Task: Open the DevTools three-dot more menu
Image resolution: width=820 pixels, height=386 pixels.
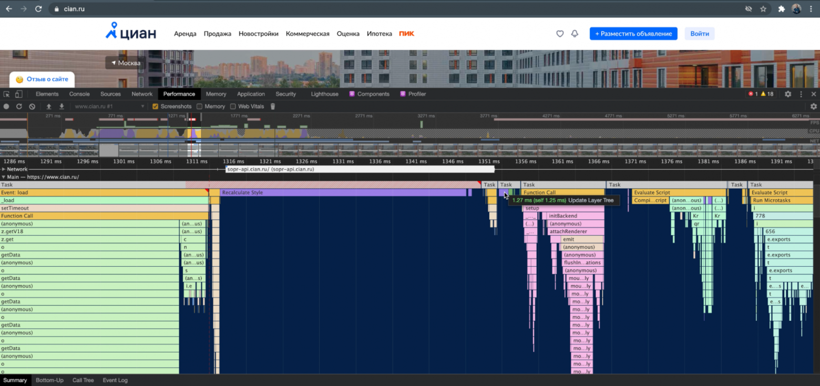Action: 801,93
